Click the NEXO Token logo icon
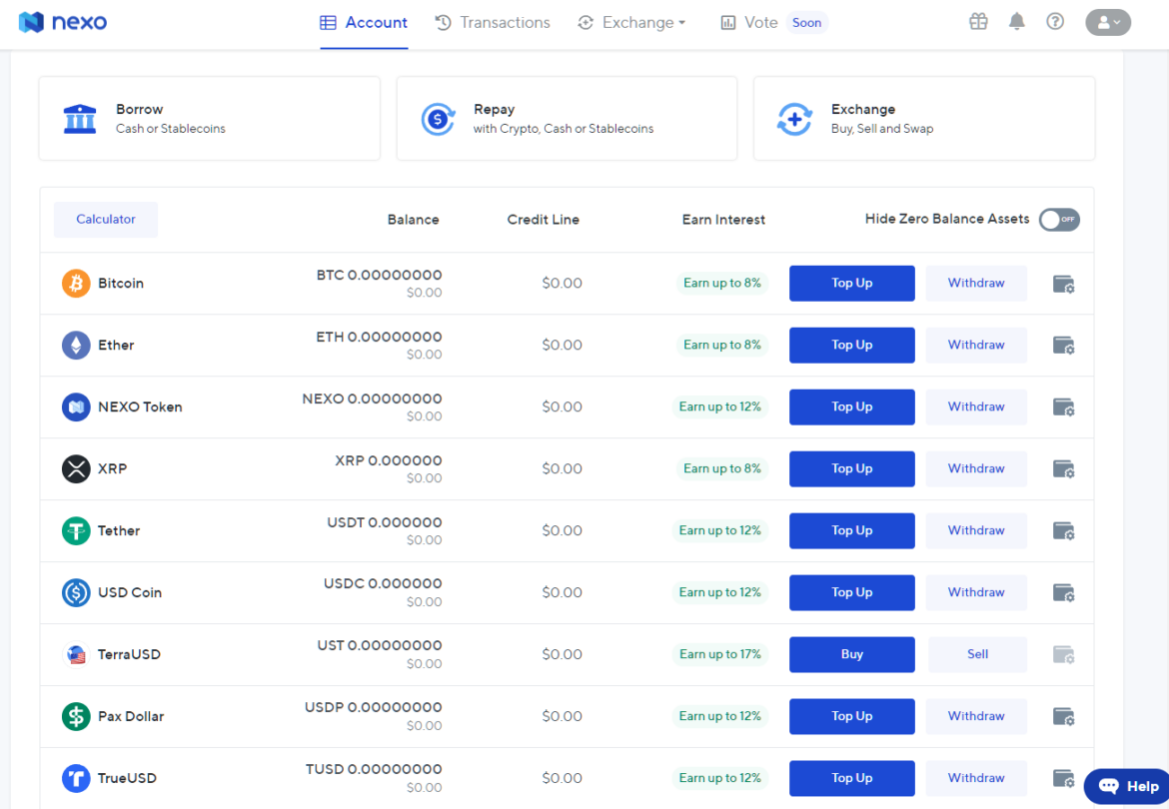1169x809 pixels. 76,406
